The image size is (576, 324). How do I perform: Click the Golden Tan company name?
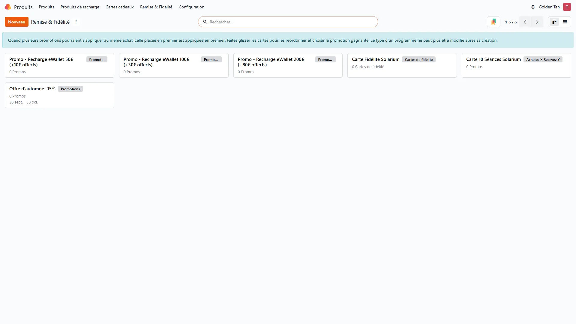click(549, 7)
